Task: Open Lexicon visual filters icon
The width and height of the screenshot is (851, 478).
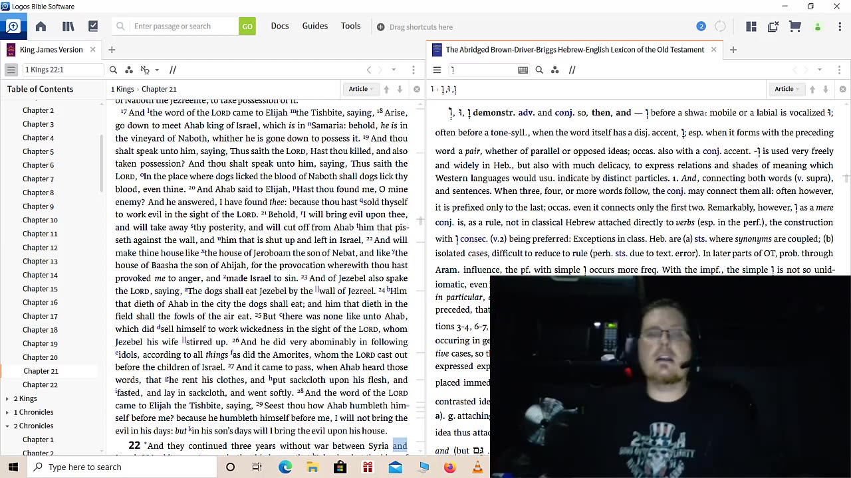Action: 555,70
